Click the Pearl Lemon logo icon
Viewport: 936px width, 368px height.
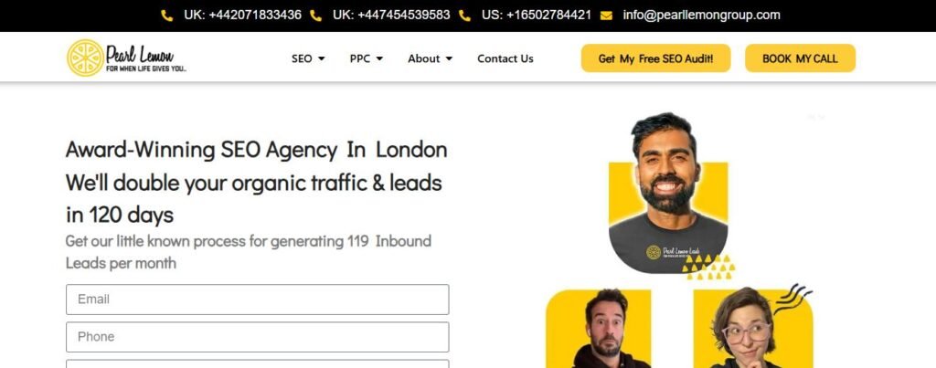pyautogui.click(x=85, y=58)
